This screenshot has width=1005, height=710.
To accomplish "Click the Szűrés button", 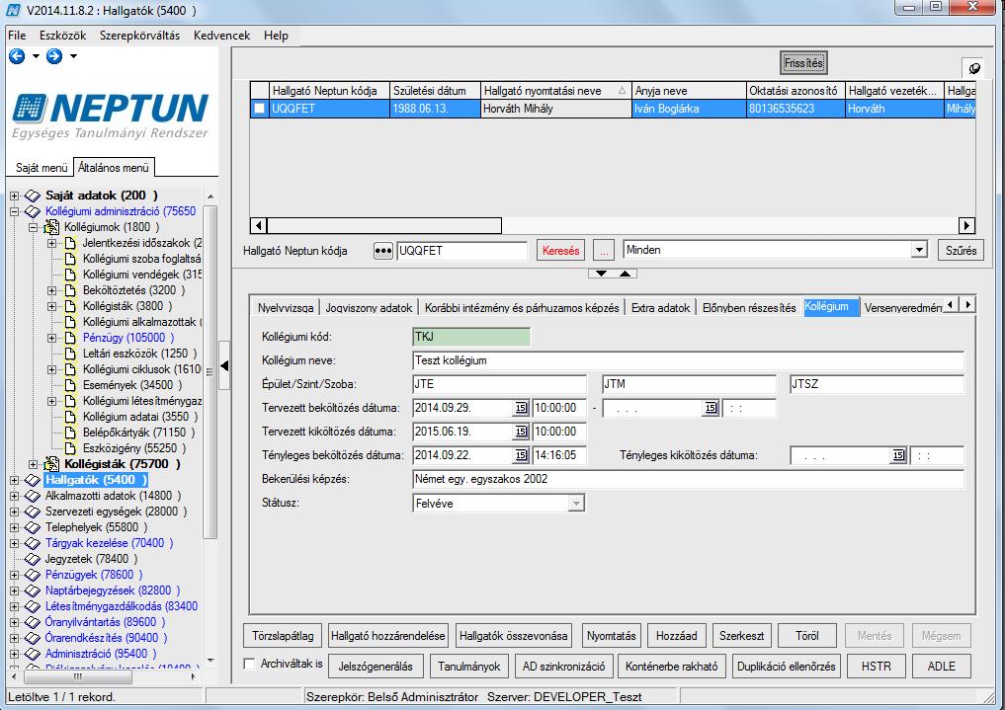I will 961,250.
